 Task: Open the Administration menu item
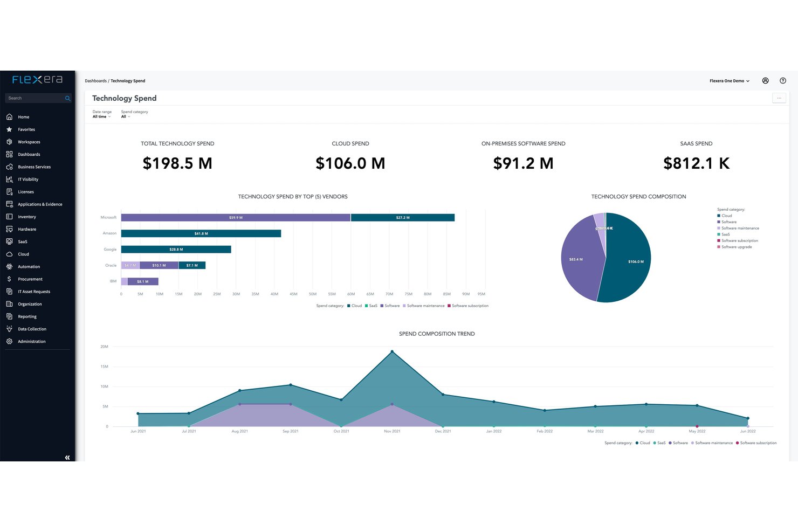32,341
